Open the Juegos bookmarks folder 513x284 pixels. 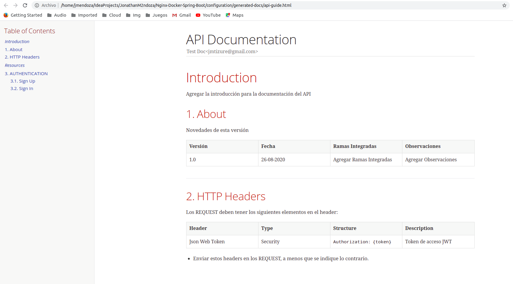156,15
